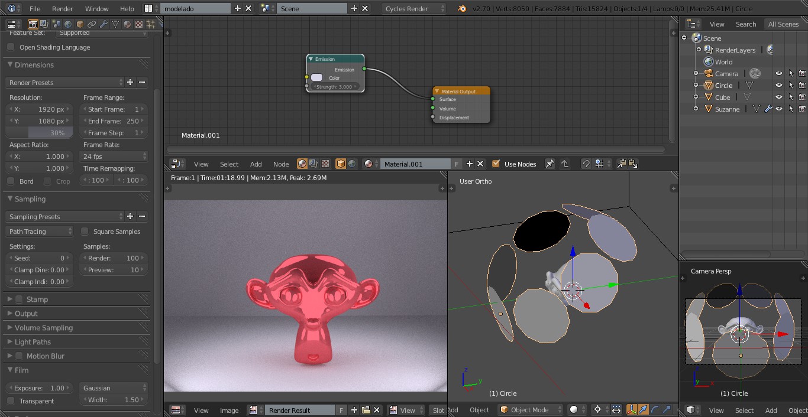
Task: Expand the Volume Sampling panel
Action: point(44,328)
